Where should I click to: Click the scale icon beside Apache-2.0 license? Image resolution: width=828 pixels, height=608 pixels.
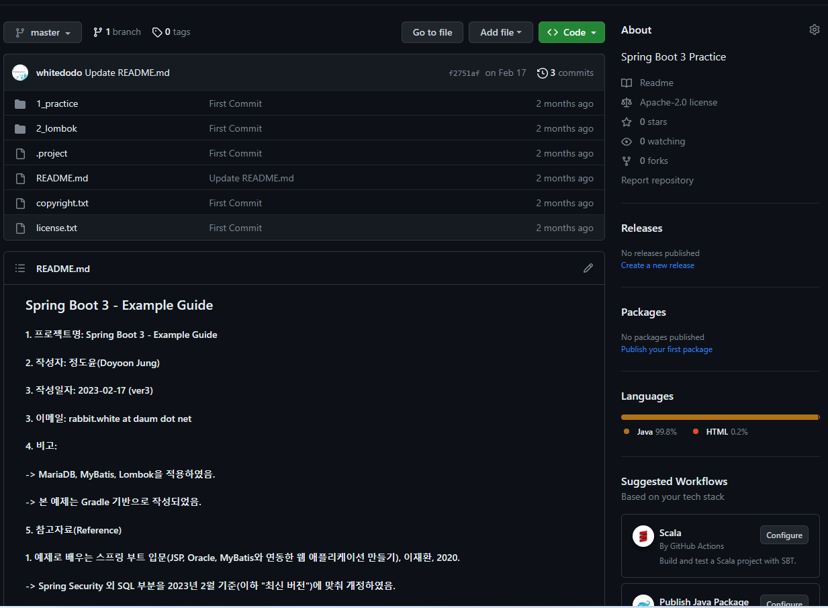[627, 102]
